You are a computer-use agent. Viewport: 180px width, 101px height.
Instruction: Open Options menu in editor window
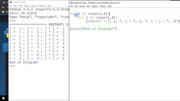pyautogui.click(x=95, y=6)
